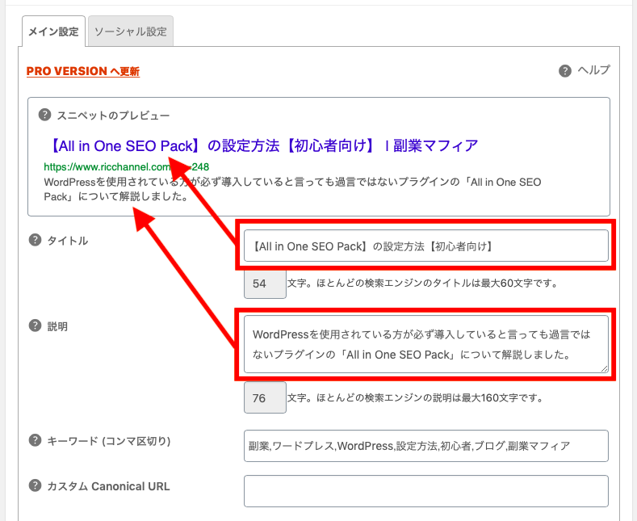
Task: Click the description character count box showing 76
Action: point(265,398)
